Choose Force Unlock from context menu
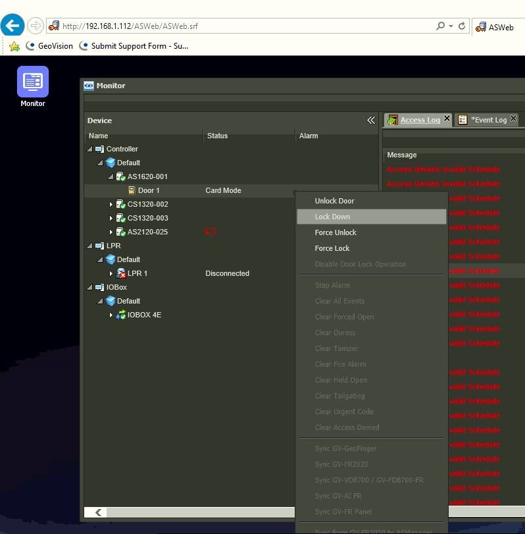This screenshot has width=525, height=534. tap(372, 232)
